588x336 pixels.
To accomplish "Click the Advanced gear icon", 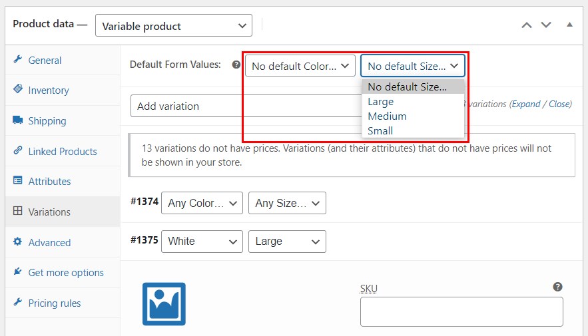I will (x=17, y=242).
